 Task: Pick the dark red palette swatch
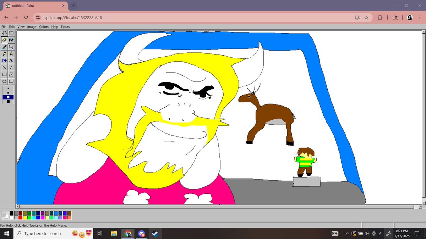coord(20,213)
